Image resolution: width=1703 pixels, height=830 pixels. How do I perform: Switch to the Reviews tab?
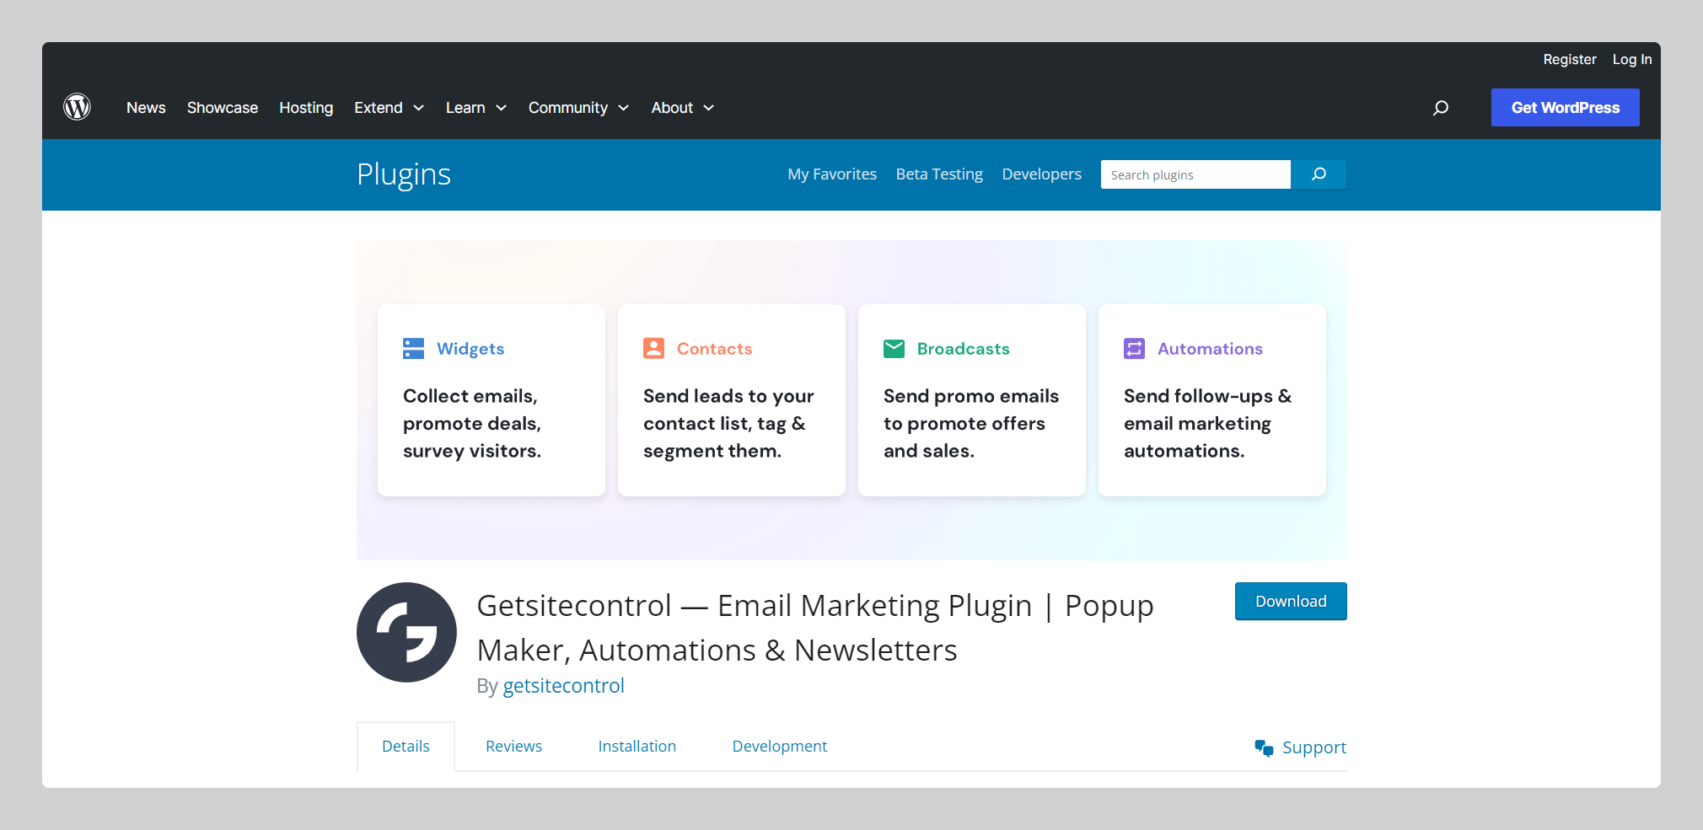pyautogui.click(x=513, y=746)
